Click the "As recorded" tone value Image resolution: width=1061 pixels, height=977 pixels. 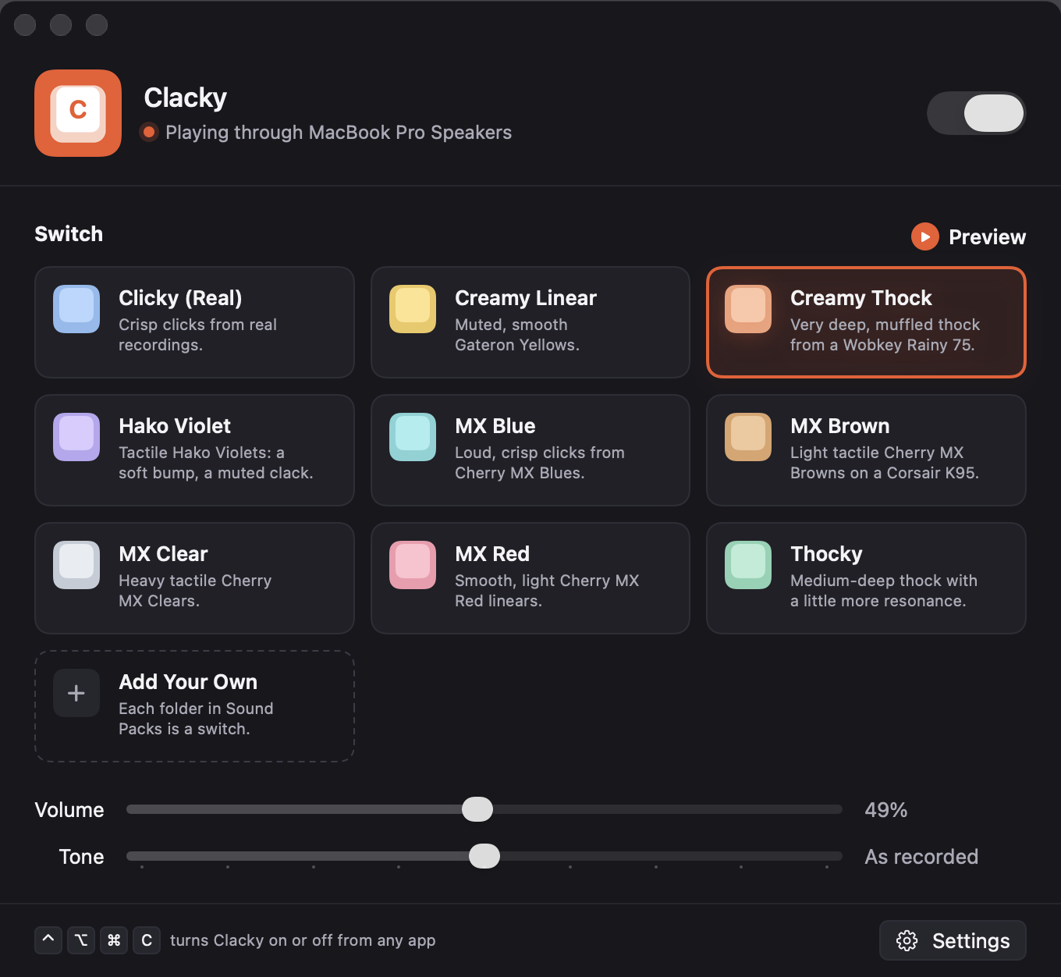(x=921, y=857)
